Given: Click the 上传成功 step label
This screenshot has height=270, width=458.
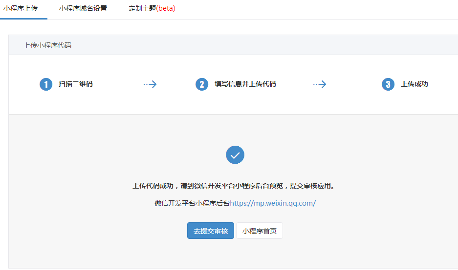Looking at the screenshot, I should 414,84.
